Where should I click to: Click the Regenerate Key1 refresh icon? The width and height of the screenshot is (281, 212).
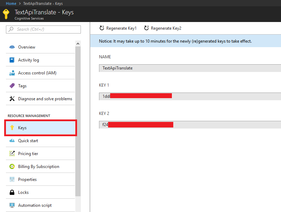pyautogui.click(x=102, y=28)
